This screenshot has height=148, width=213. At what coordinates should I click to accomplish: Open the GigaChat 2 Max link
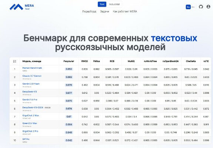(x=31, y=116)
